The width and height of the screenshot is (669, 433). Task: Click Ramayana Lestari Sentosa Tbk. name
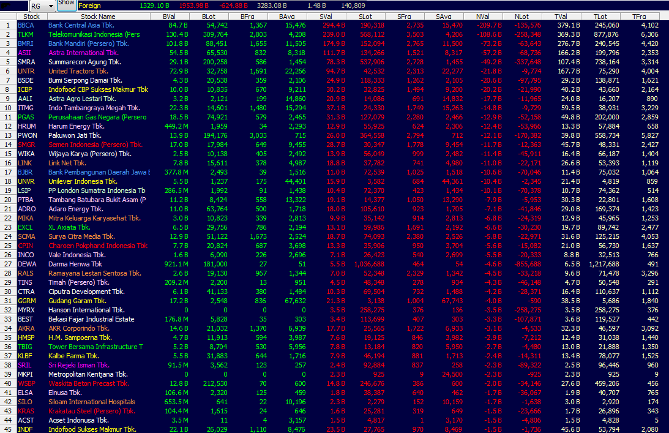click(95, 273)
